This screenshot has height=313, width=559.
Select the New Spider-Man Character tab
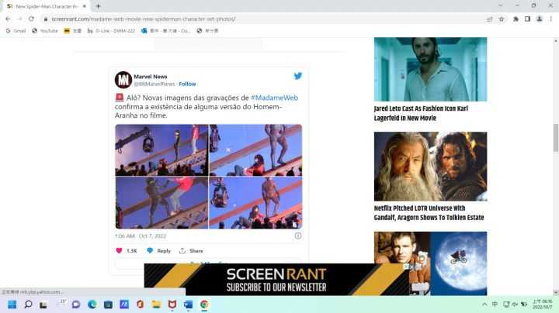tap(47, 6)
